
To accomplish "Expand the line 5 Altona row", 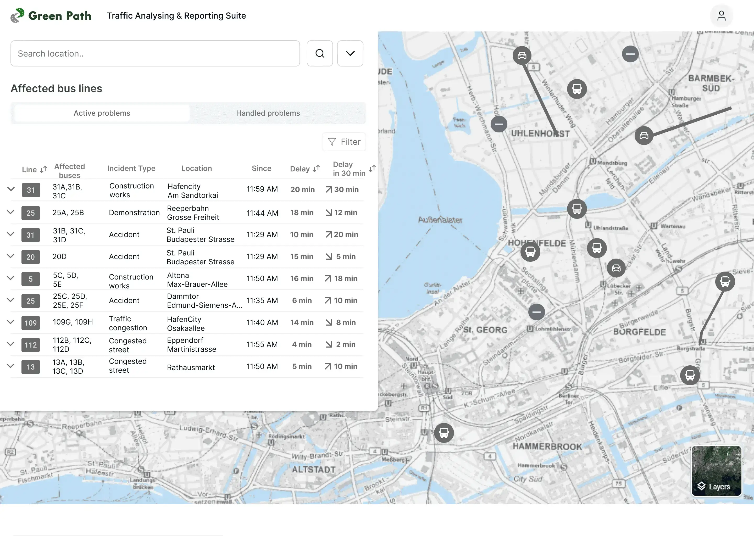I will coord(11,278).
